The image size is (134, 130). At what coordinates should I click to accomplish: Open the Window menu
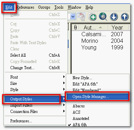coord(74,7)
